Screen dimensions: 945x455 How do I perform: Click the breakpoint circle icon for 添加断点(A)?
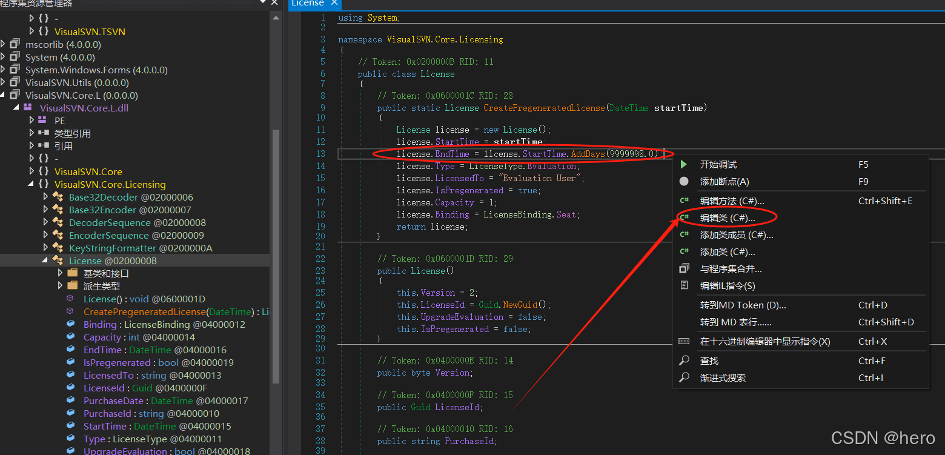tap(684, 181)
